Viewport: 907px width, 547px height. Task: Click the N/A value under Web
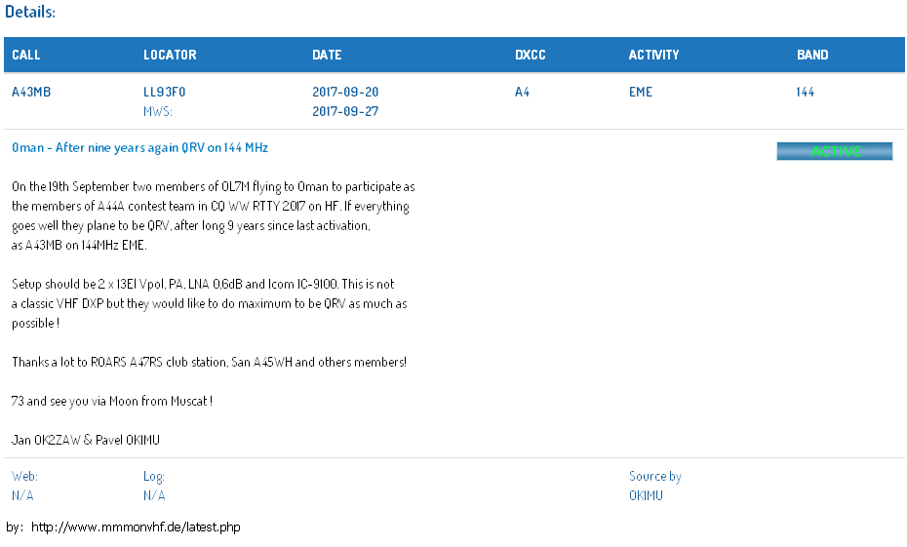(22, 495)
